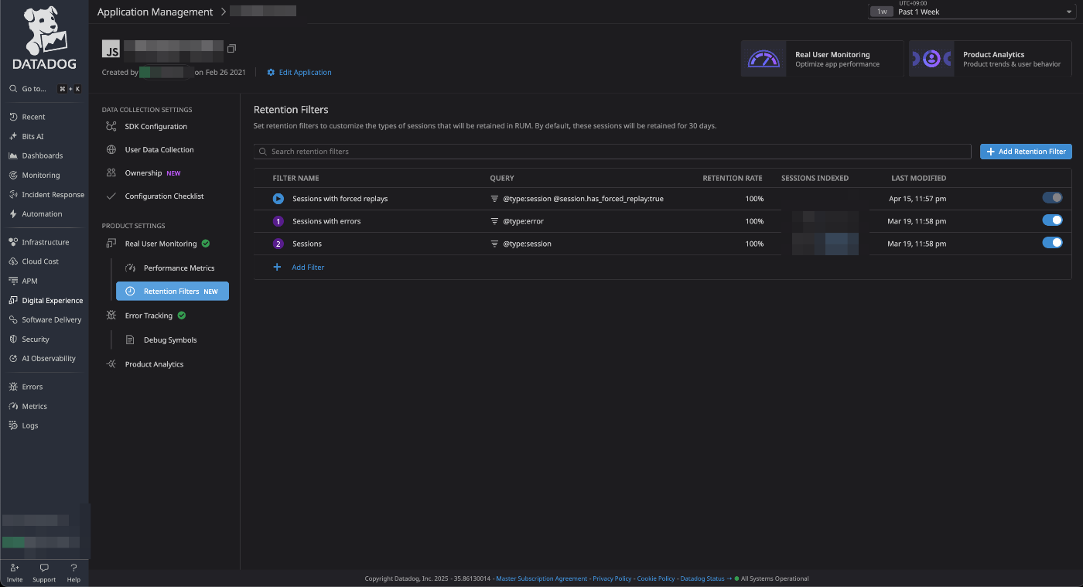This screenshot has height=587, width=1083.
Task: Click the Filter Name column header
Action: [296, 179]
